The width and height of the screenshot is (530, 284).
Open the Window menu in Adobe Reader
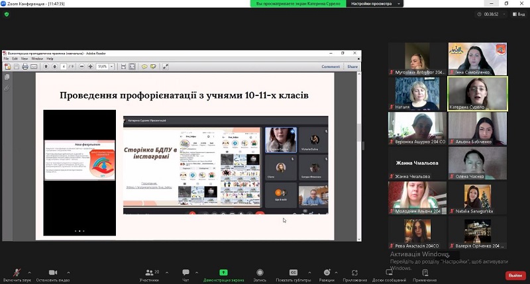click(x=37, y=59)
